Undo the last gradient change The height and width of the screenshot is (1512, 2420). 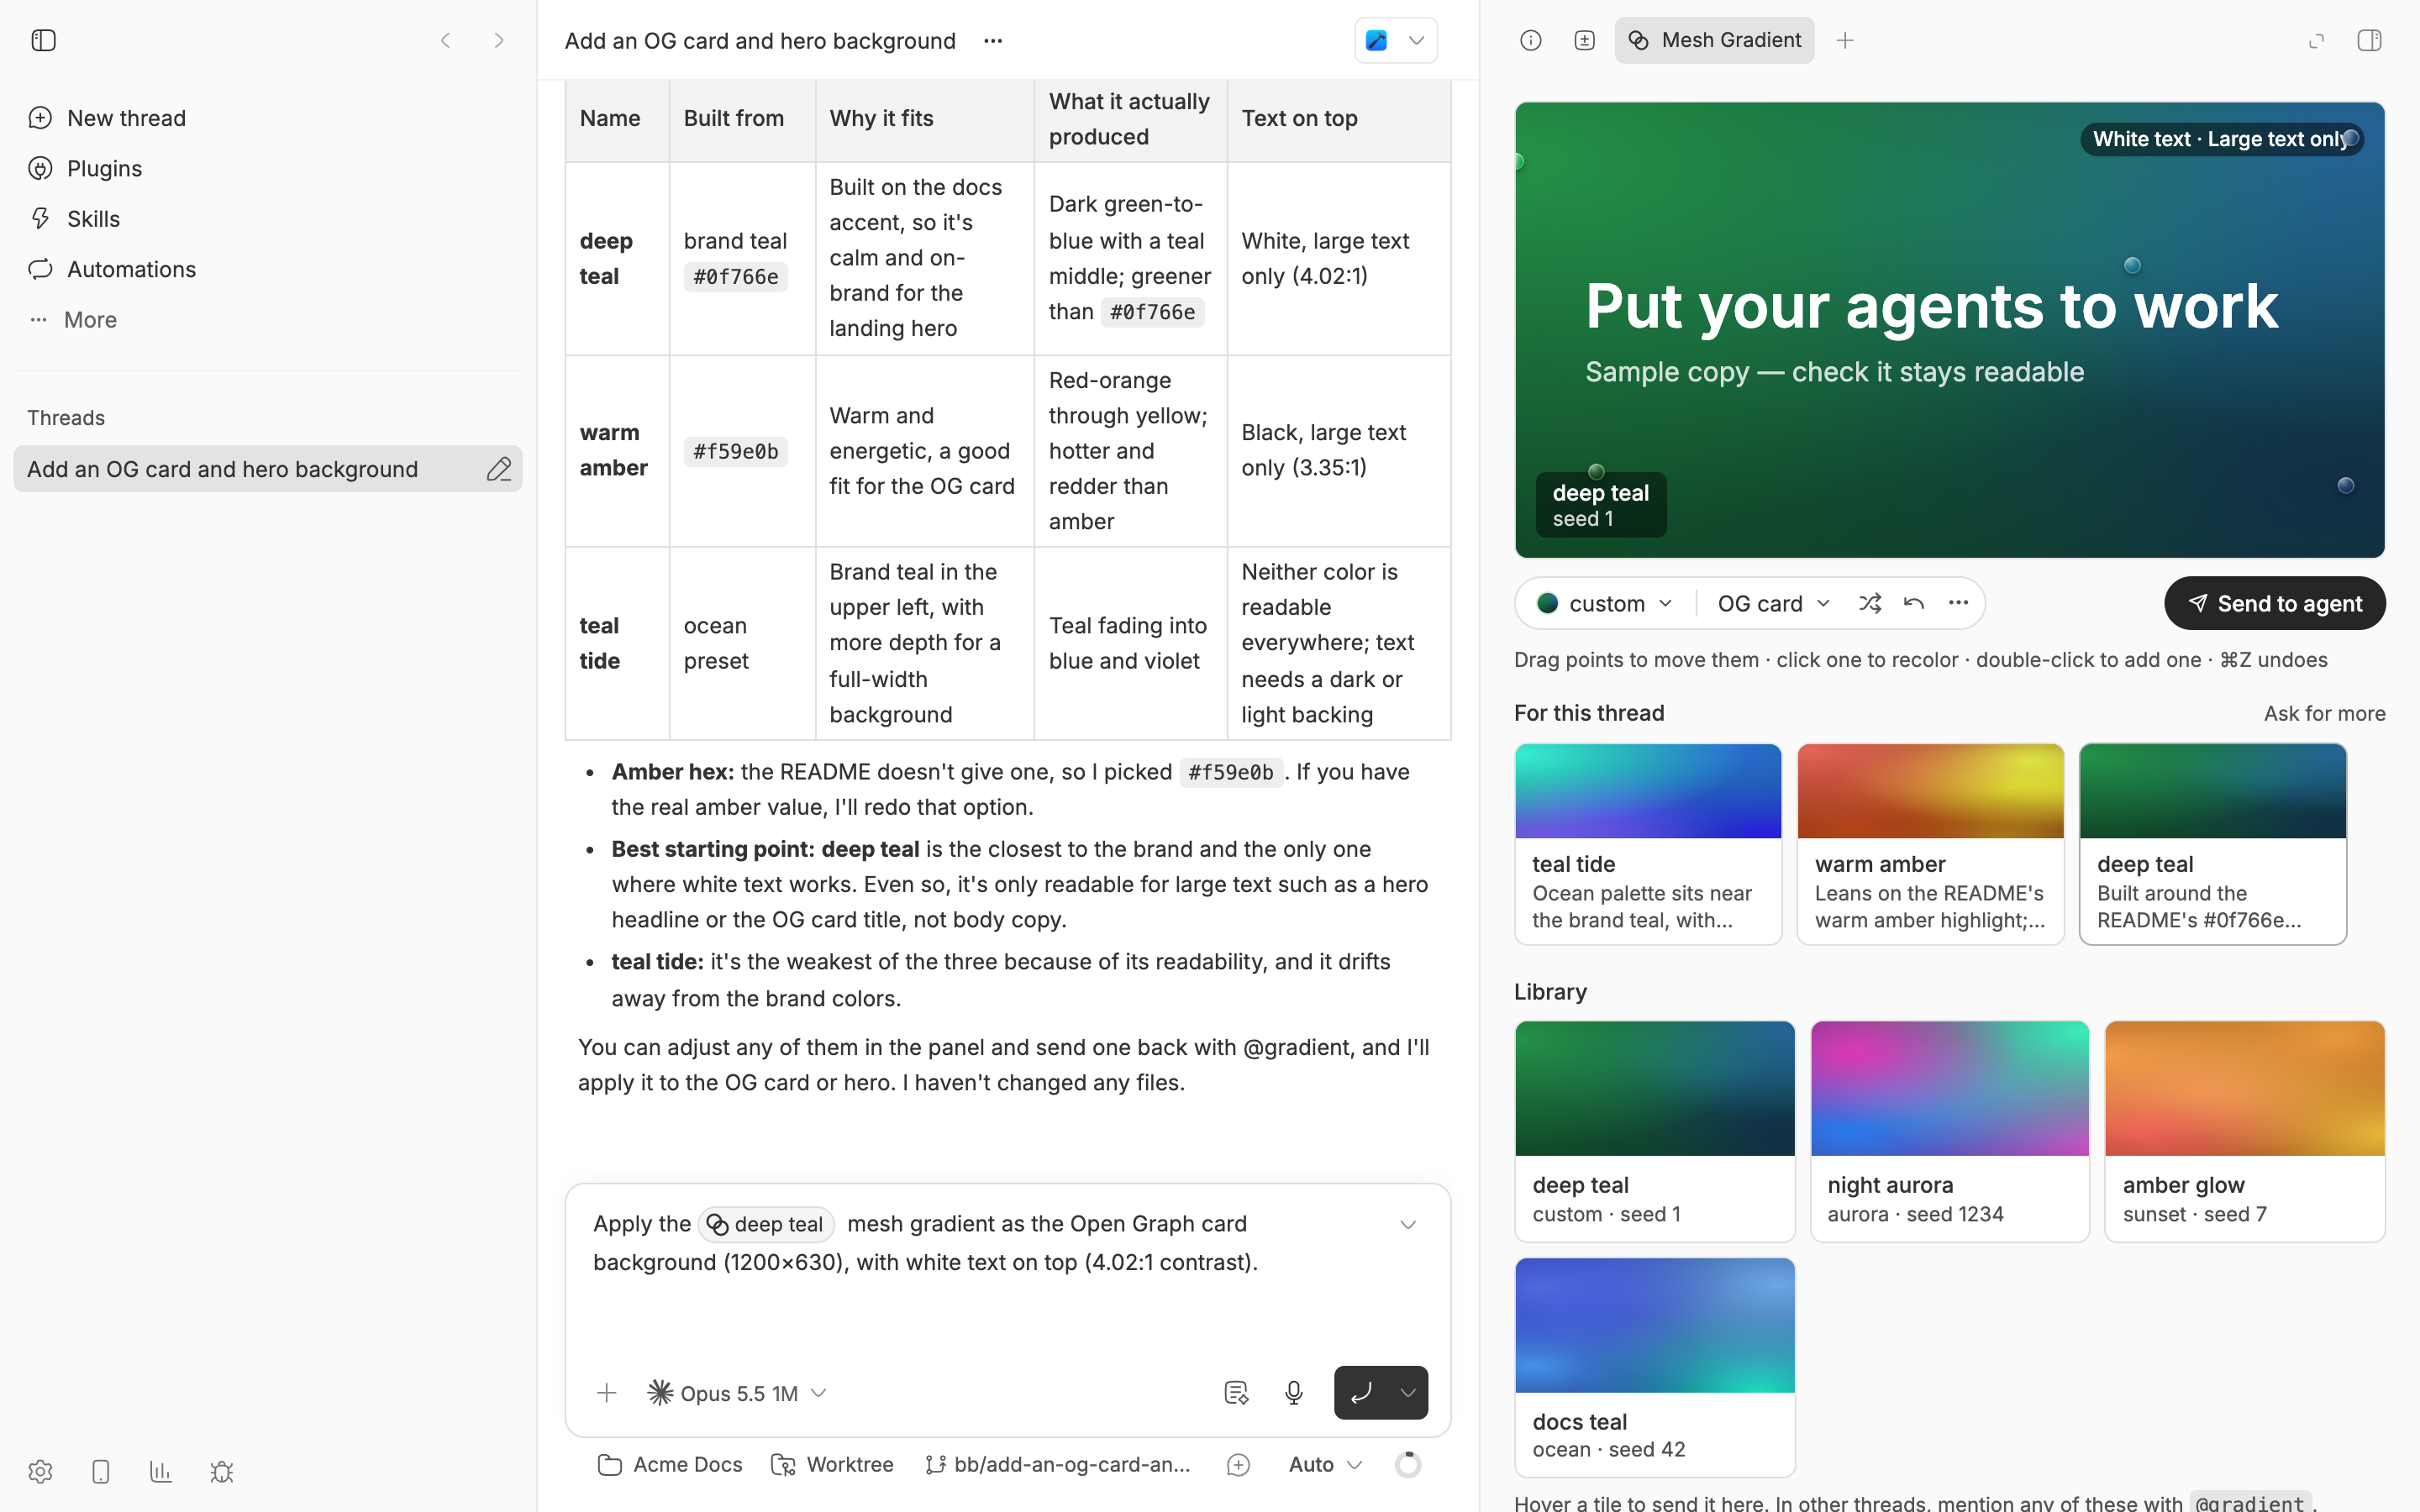[1913, 603]
